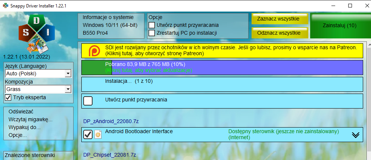371x160 pixels.
Task: Open the Kompozycja theme dropdown
Action: pyautogui.click(x=38, y=89)
